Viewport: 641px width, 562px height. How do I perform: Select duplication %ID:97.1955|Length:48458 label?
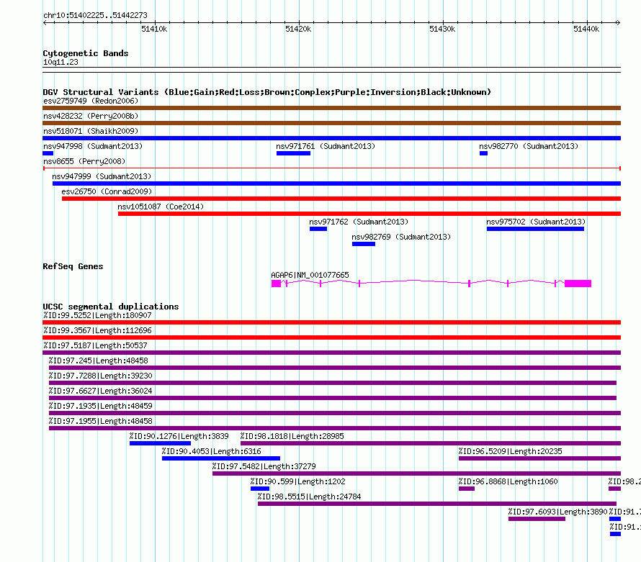coord(101,421)
